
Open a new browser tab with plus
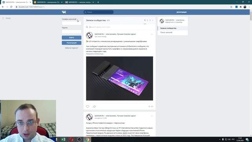pyautogui.click(x=98, y=2)
